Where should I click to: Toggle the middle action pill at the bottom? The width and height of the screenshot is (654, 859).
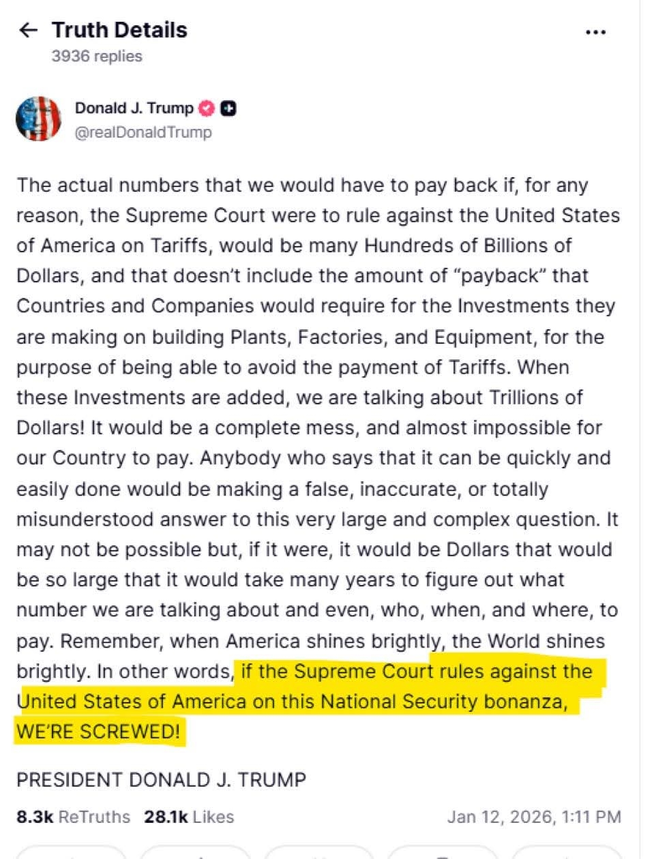319,852
